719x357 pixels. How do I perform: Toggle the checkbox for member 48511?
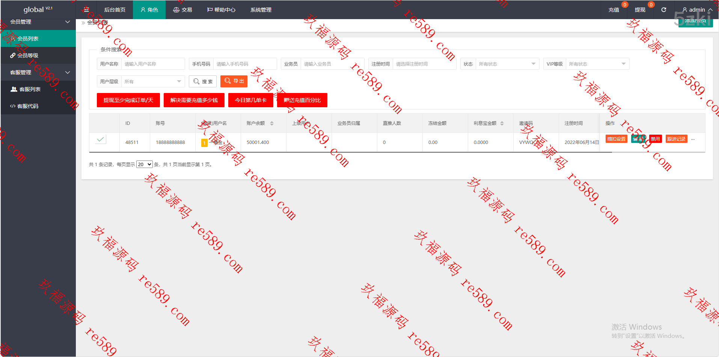[100, 139]
